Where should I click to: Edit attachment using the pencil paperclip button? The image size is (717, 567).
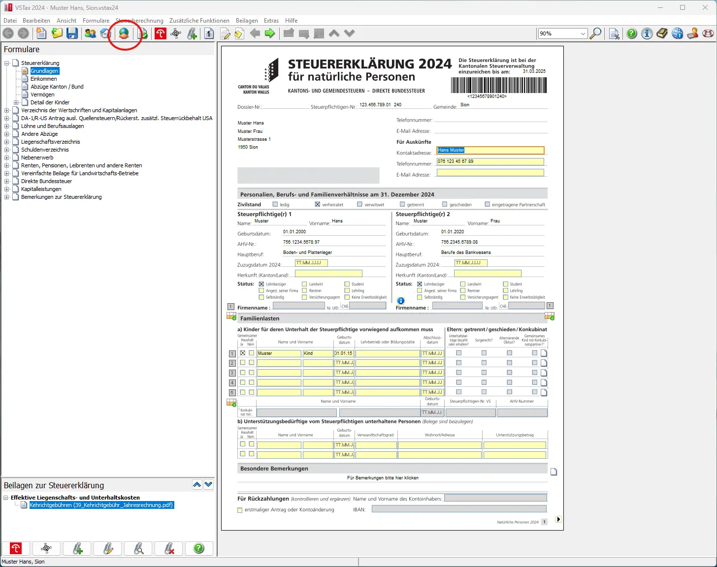[108, 548]
